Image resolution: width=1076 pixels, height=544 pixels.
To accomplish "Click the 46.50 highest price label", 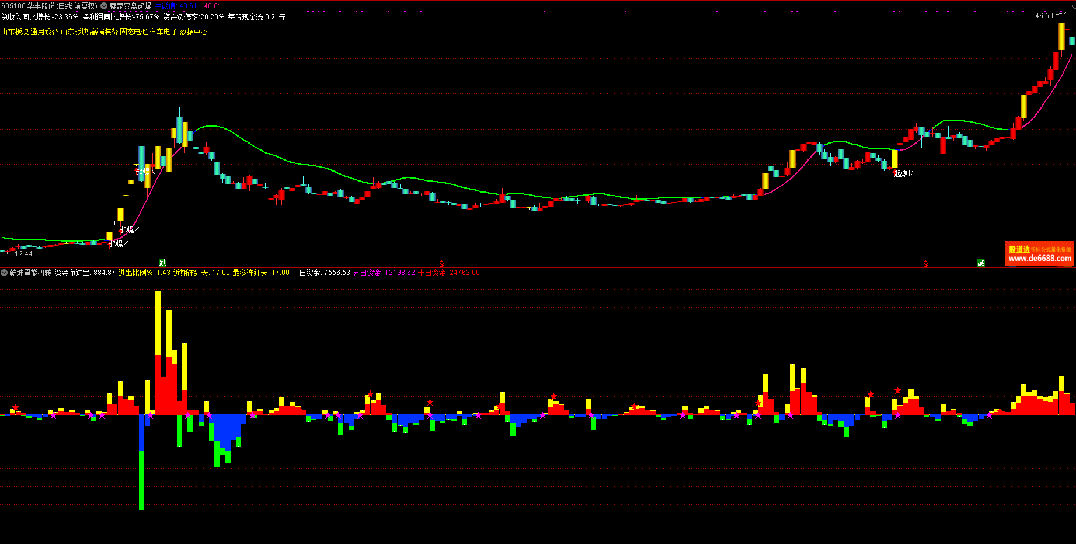I will point(1044,16).
